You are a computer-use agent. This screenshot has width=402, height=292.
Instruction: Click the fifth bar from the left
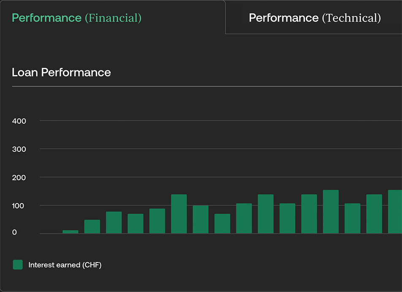point(157,221)
